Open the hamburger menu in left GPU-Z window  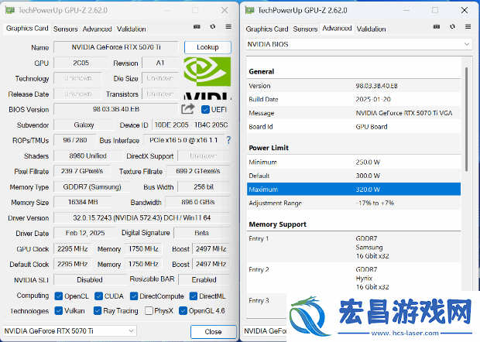point(228,26)
